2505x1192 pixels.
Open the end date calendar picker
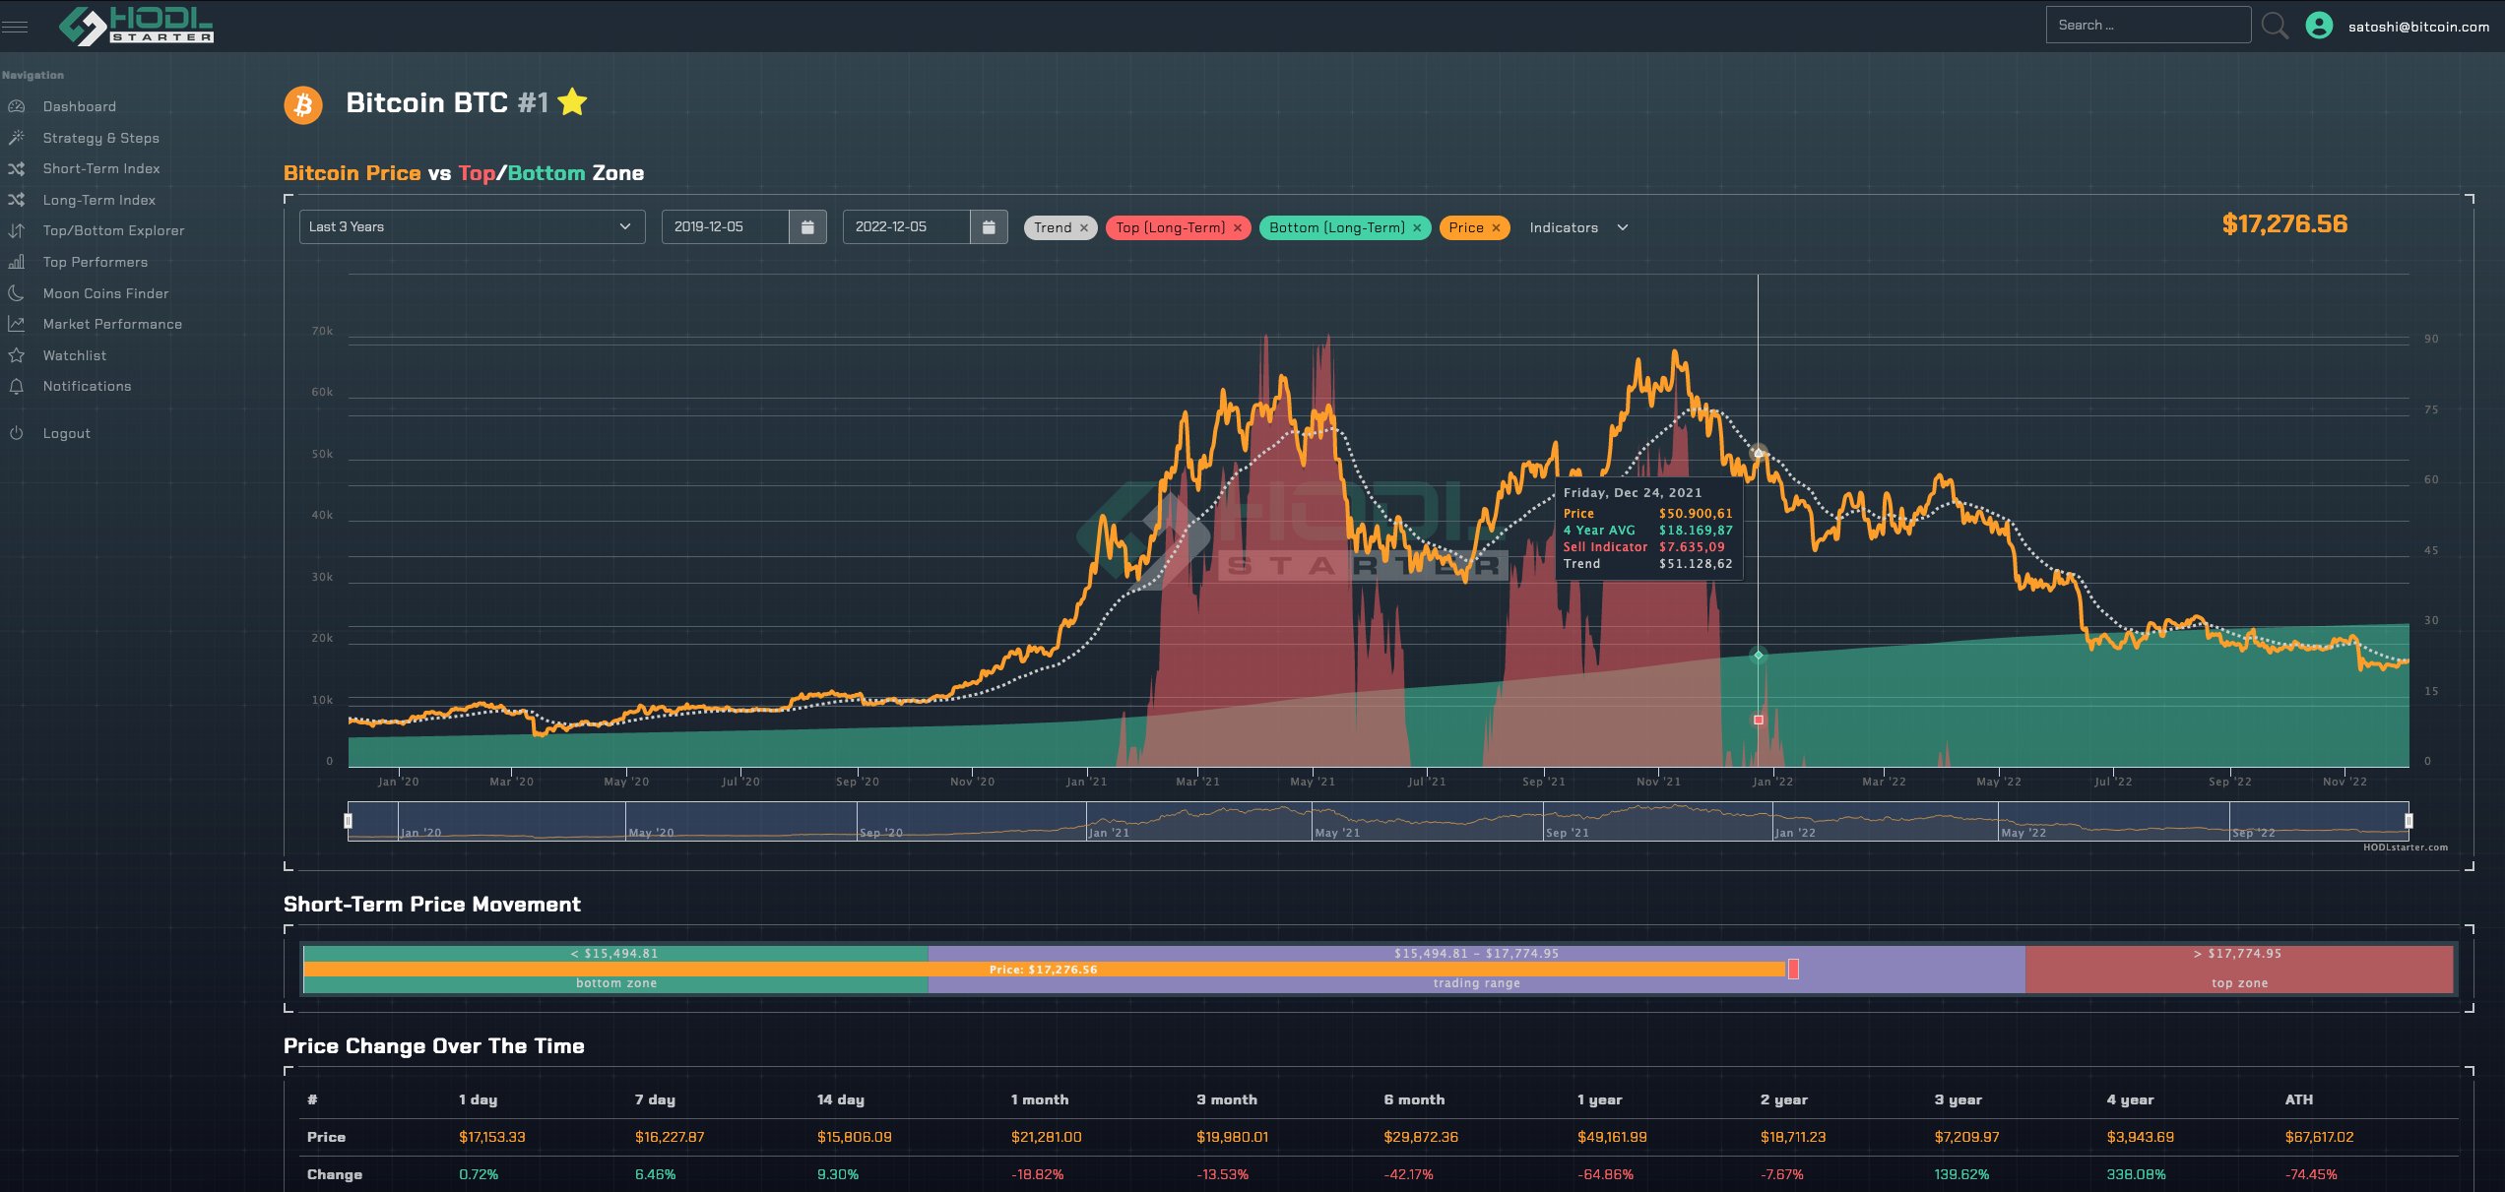click(989, 227)
